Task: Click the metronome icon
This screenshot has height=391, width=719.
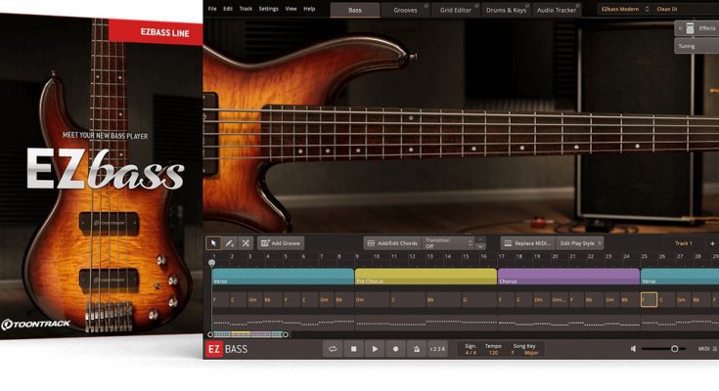Action: coord(416,349)
